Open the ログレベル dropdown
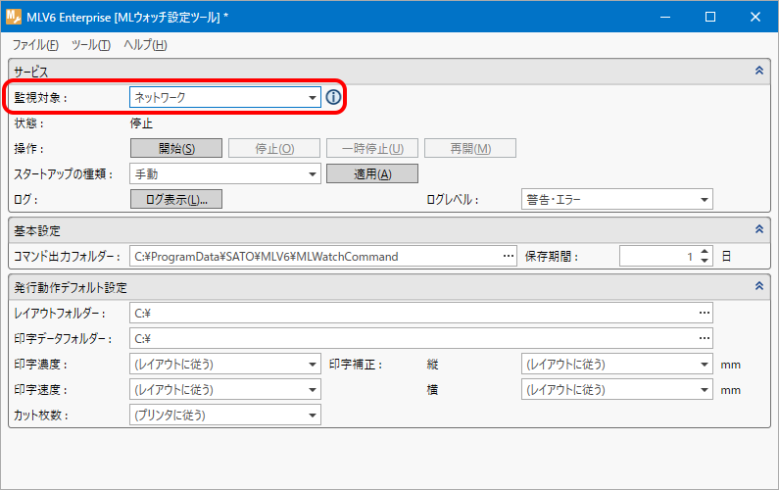Image resolution: width=779 pixels, height=490 pixels. pyautogui.click(x=617, y=199)
